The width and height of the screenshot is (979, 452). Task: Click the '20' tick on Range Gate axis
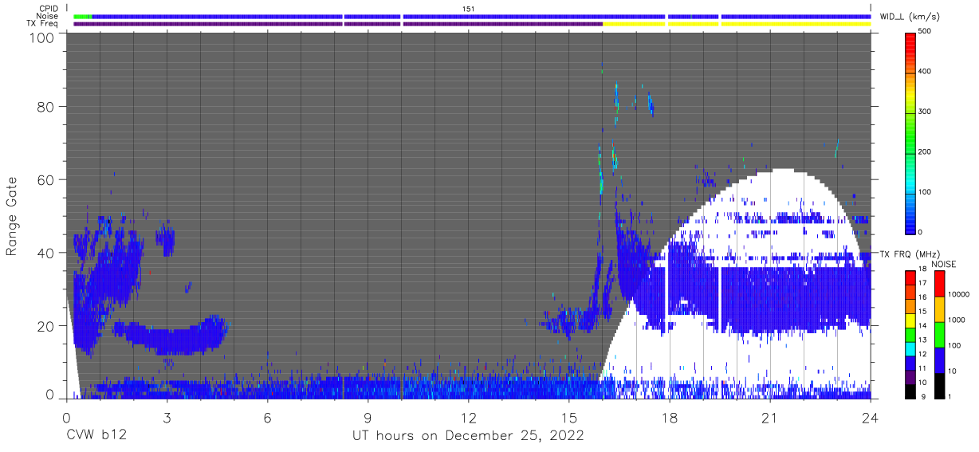(x=46, y=326)
